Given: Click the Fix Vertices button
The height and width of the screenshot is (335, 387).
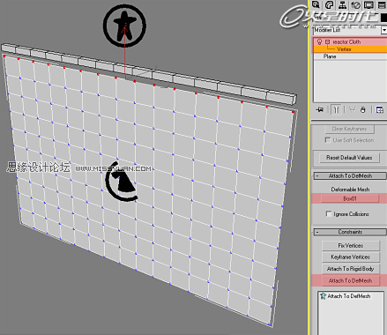Looking at the screenshot, I should tap(351, 245).
